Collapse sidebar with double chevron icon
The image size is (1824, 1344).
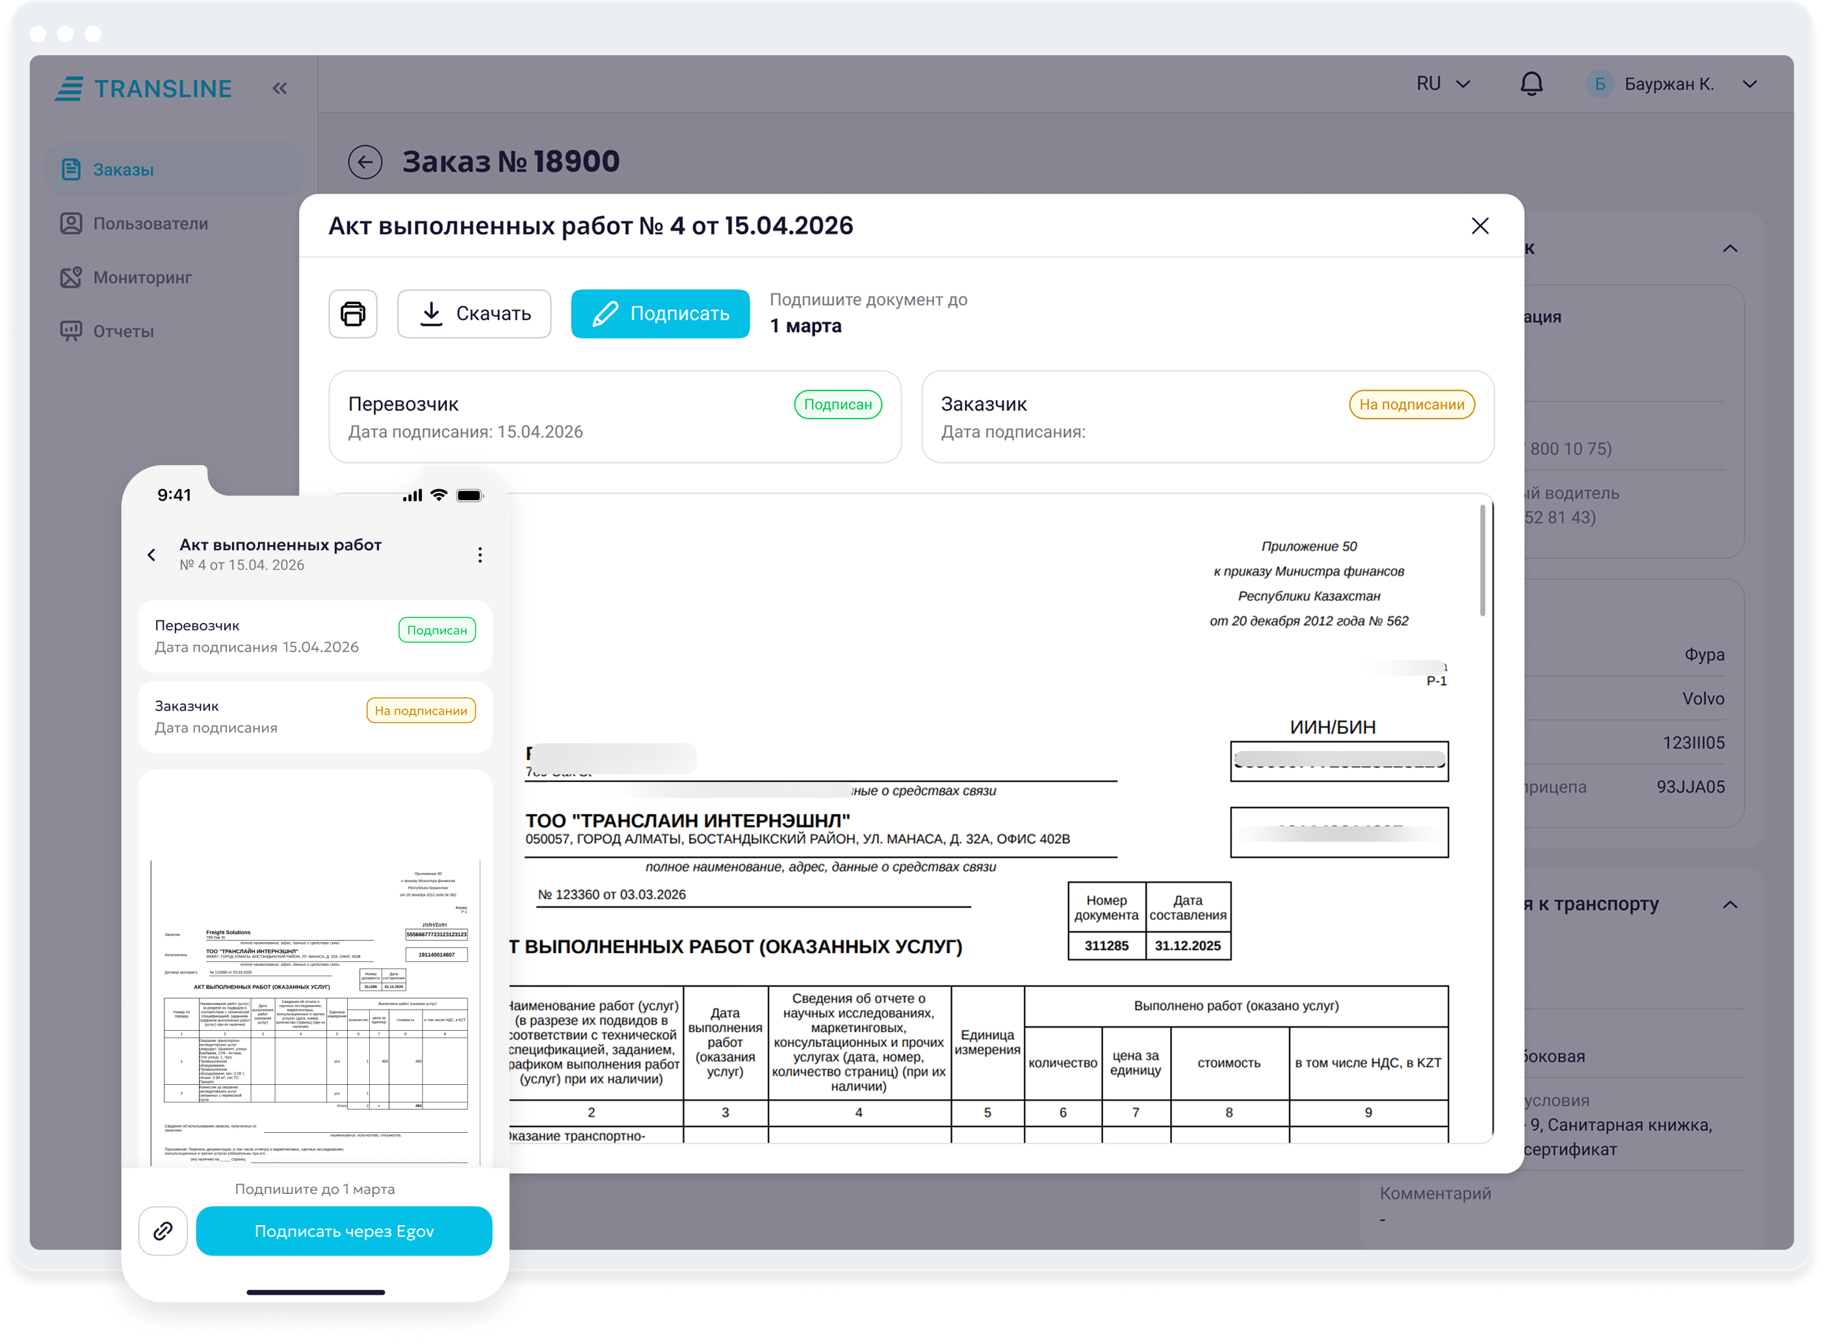click(x=279, y=88)
